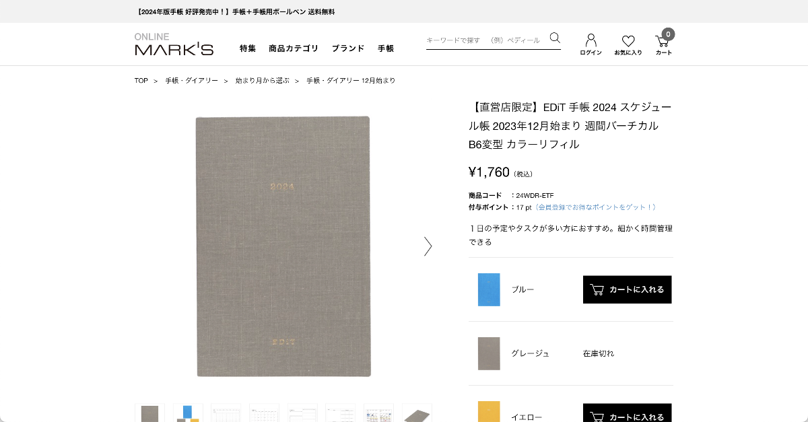808x422 pixels.
Task: Show the next product image with the arrow
Action: coord(428,246)
